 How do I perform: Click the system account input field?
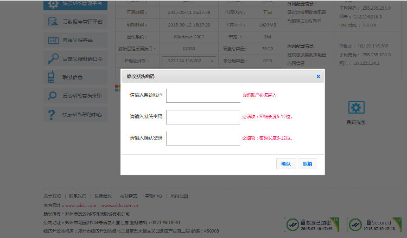[x=202, y=95]
